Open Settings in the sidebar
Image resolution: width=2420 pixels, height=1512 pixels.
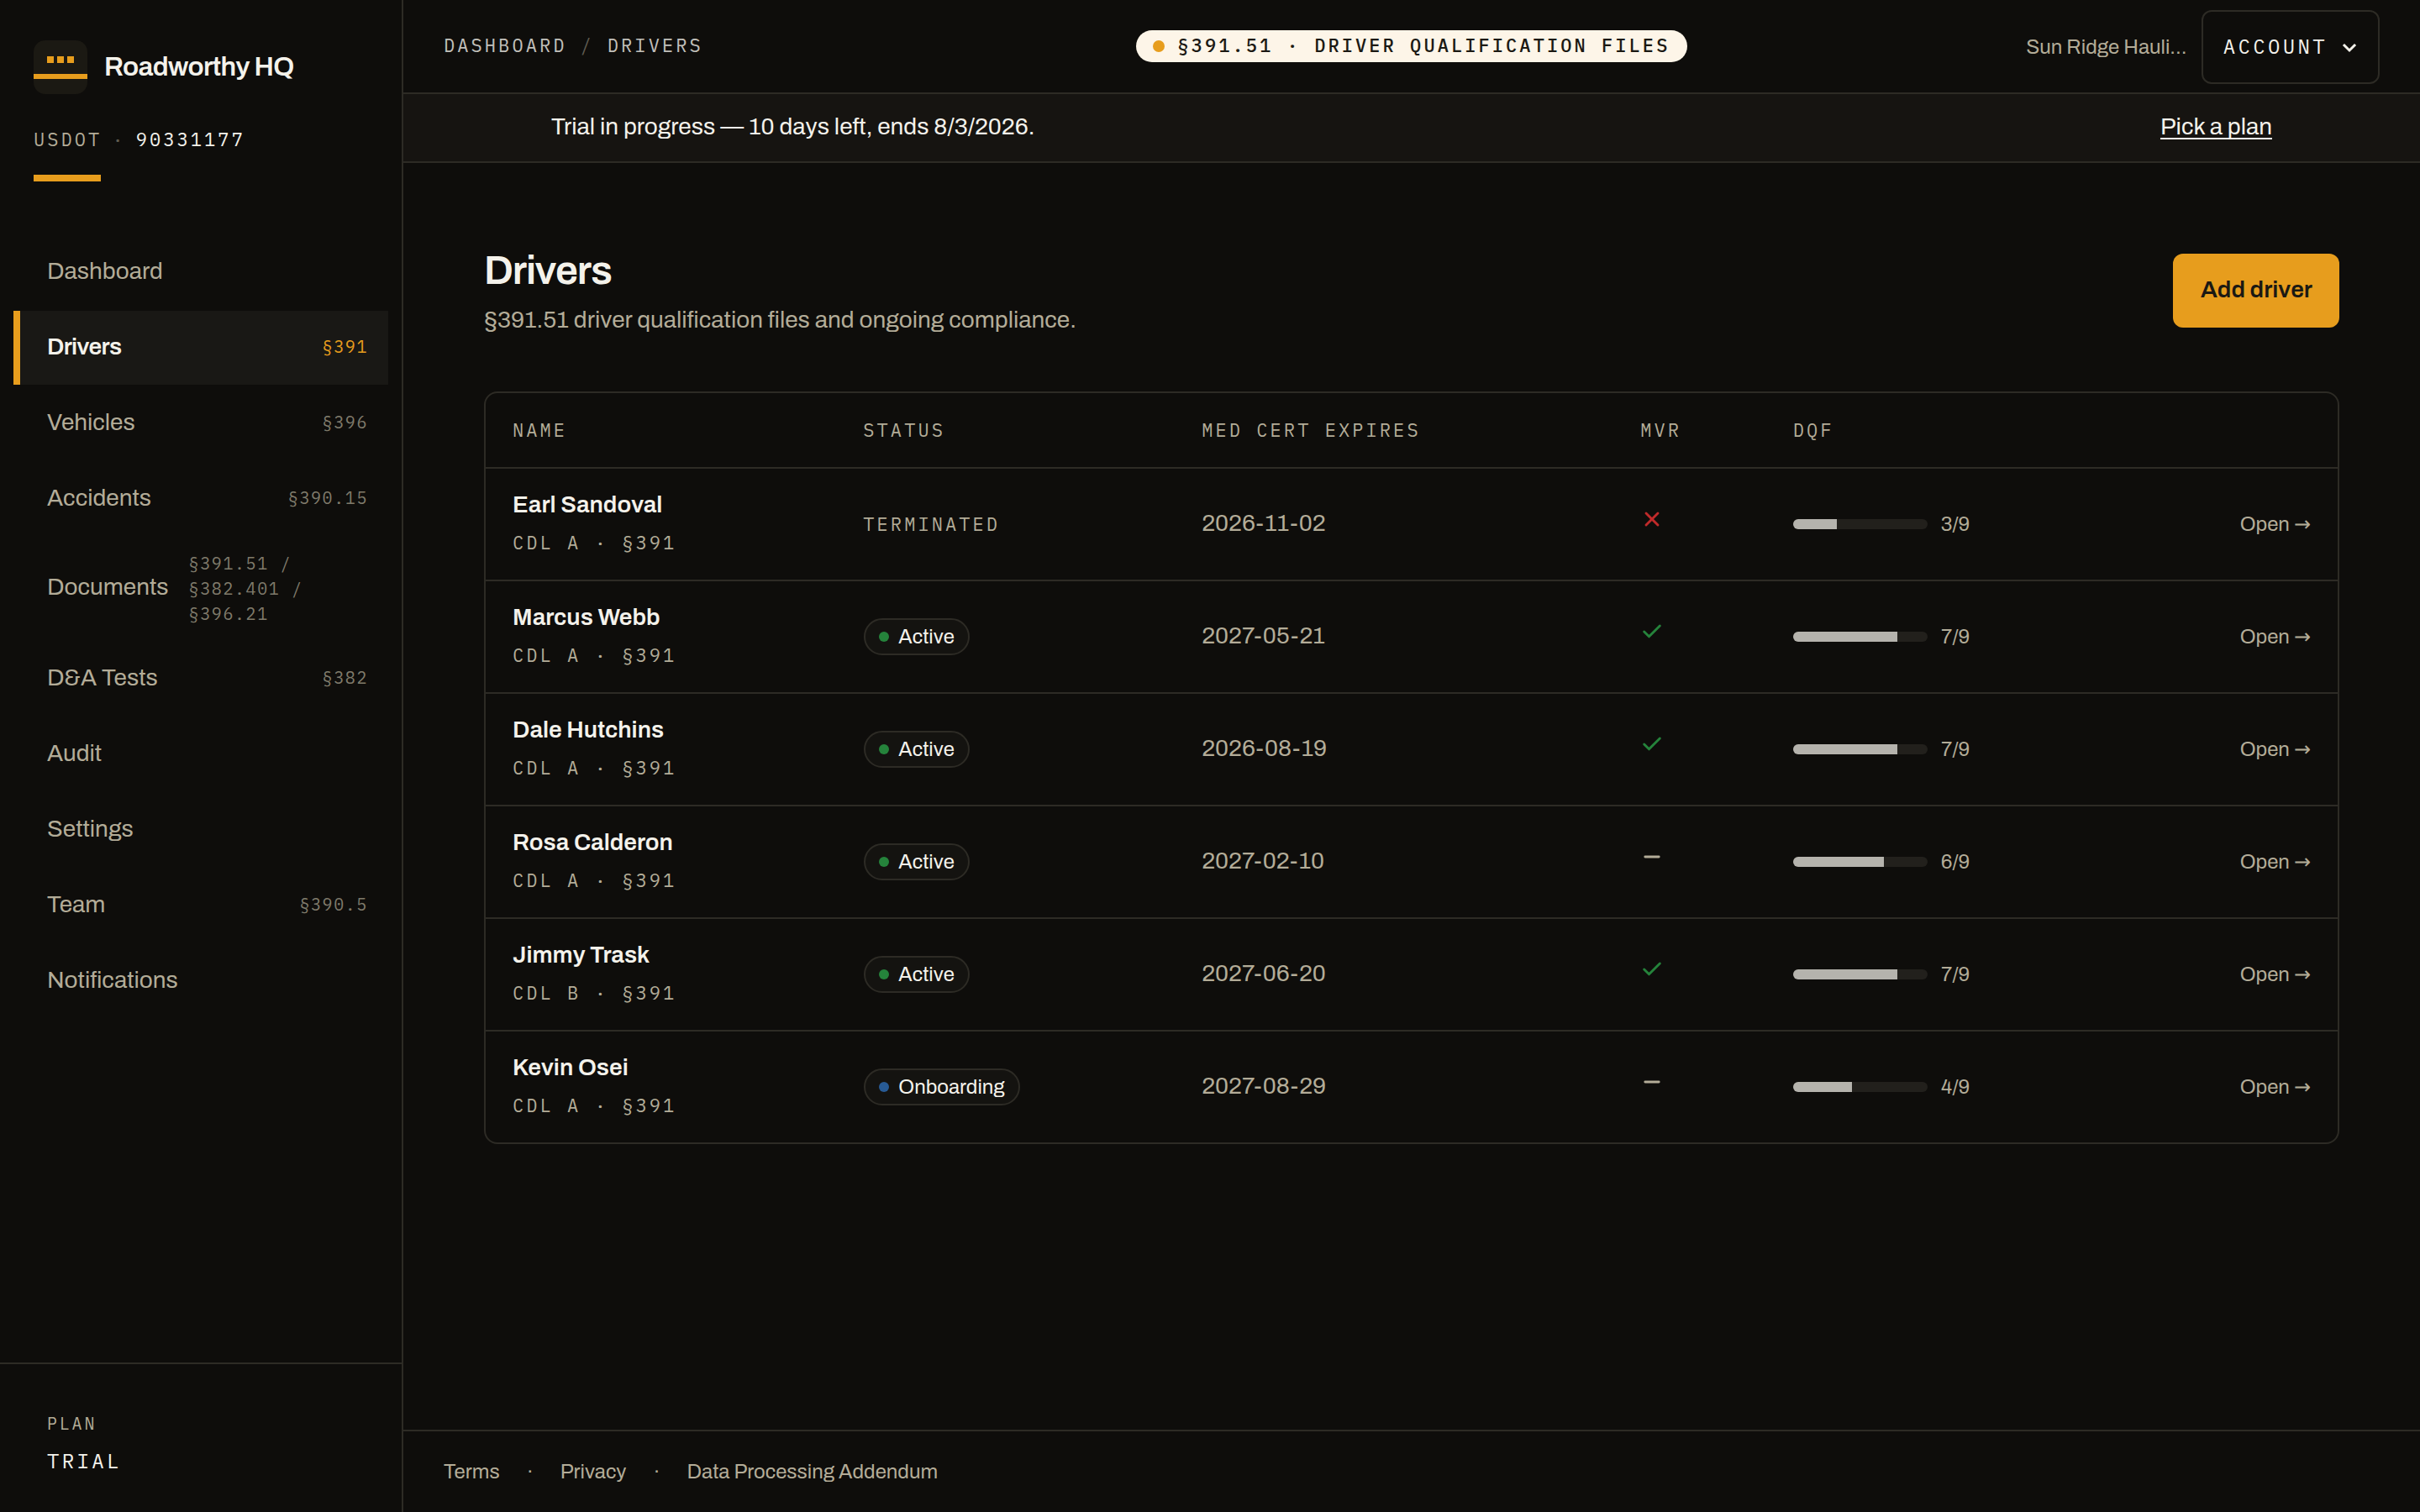pos(201,829)
